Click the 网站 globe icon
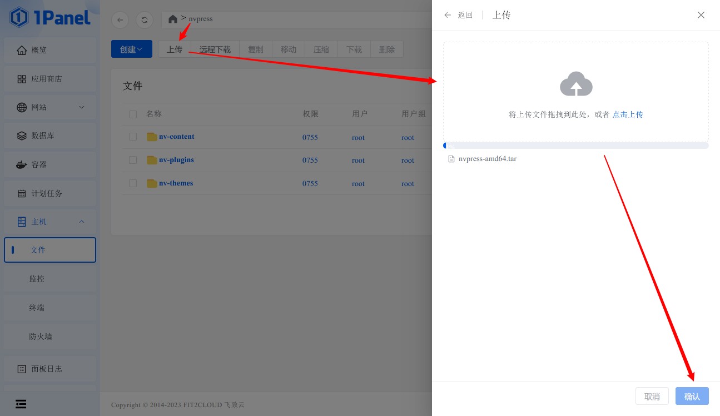The image size is (720, 416). click(x=22, y=107)
